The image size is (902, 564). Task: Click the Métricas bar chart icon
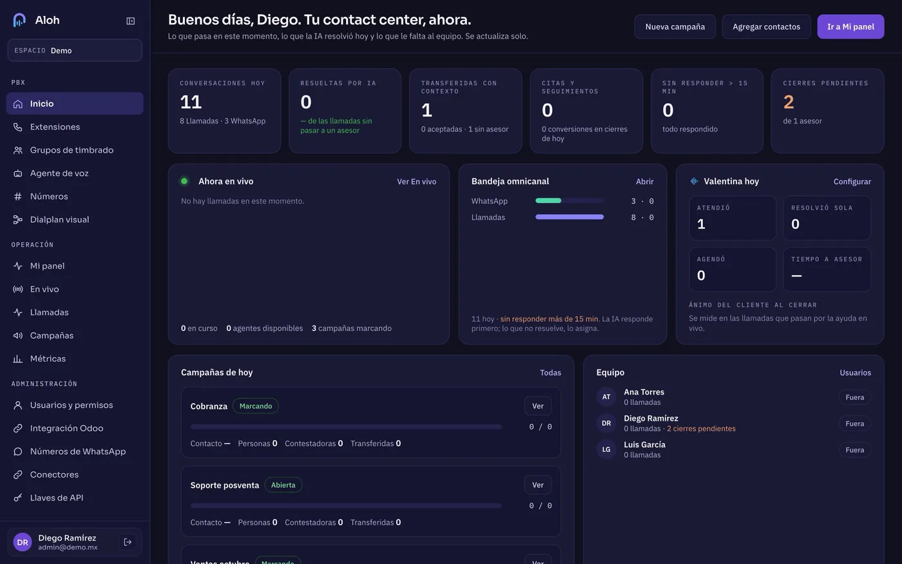18,359
